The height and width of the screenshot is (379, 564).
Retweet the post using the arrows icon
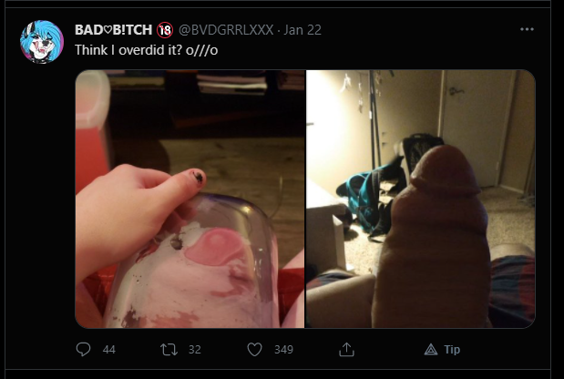coord(169,350)
